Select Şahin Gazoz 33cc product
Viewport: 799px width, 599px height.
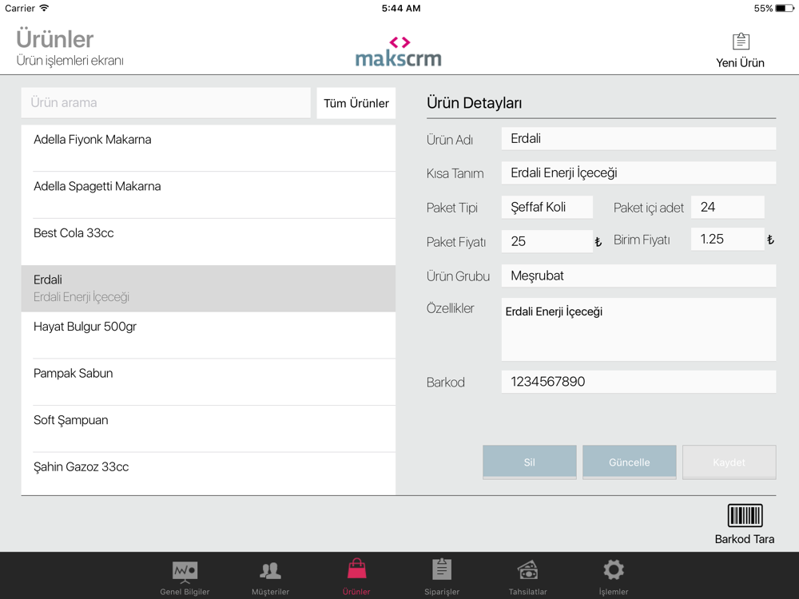209,474
